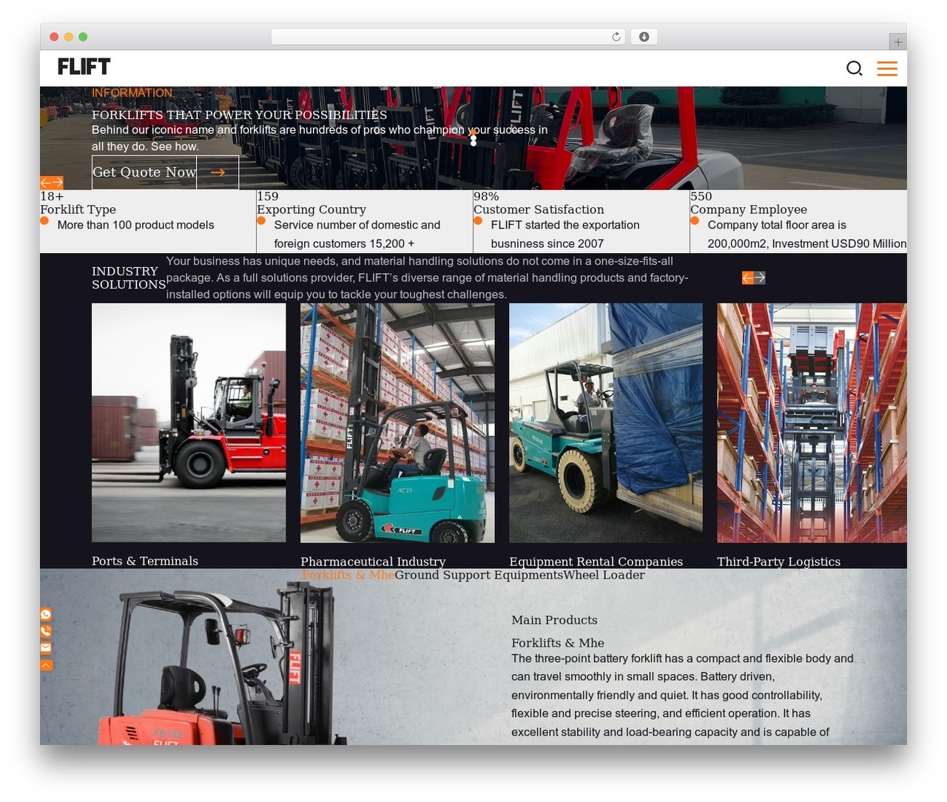Click the Ports & Terminals forklift photo
947x802 pixels.
[x=189, y=422]
